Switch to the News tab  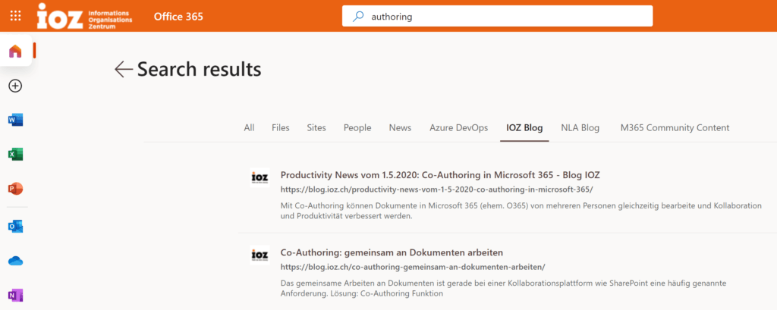click(x=400, y=128)
